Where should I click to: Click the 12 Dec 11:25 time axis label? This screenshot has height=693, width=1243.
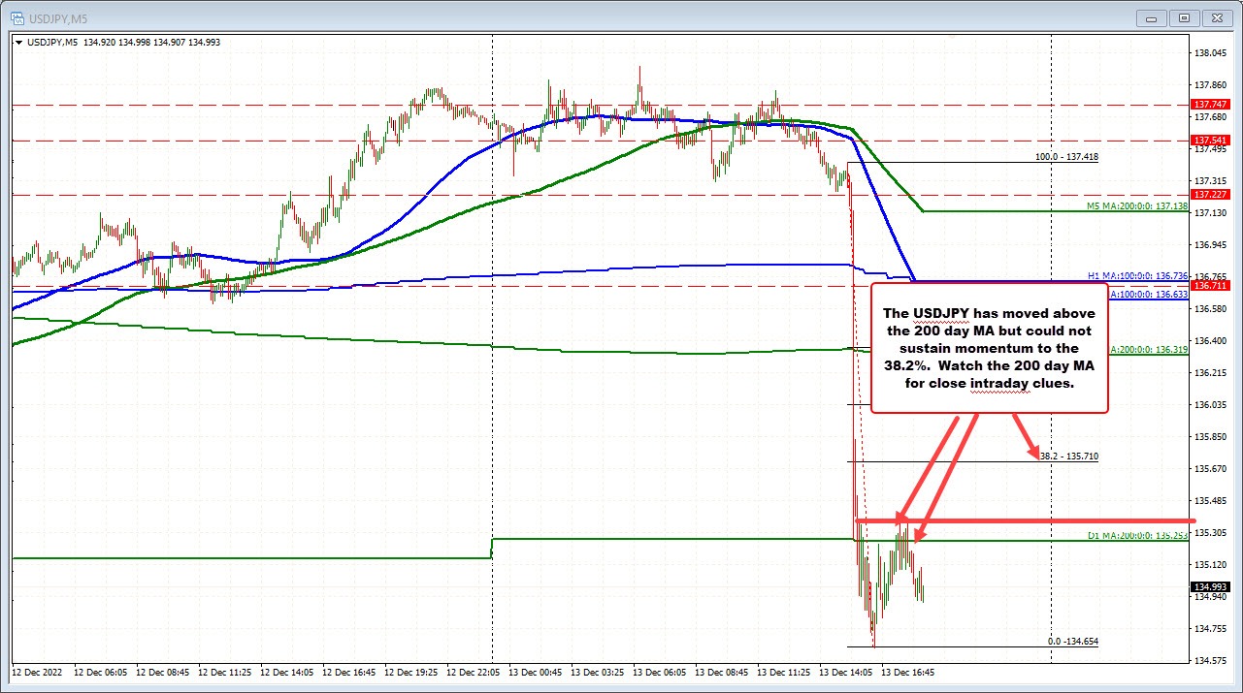[x=223, y=671]
